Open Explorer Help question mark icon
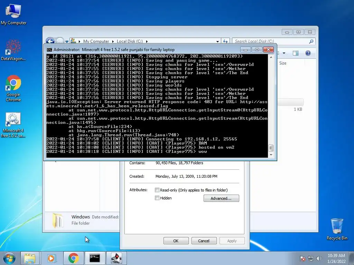 pos(308,53)
